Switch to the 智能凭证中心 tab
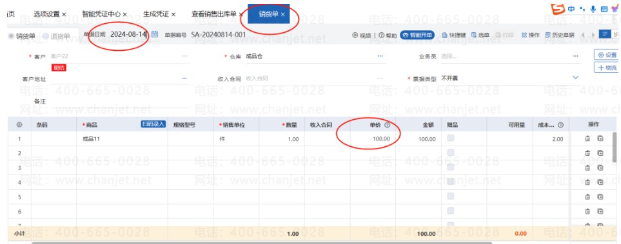621x244 pixels. click(x=101, y=14)
